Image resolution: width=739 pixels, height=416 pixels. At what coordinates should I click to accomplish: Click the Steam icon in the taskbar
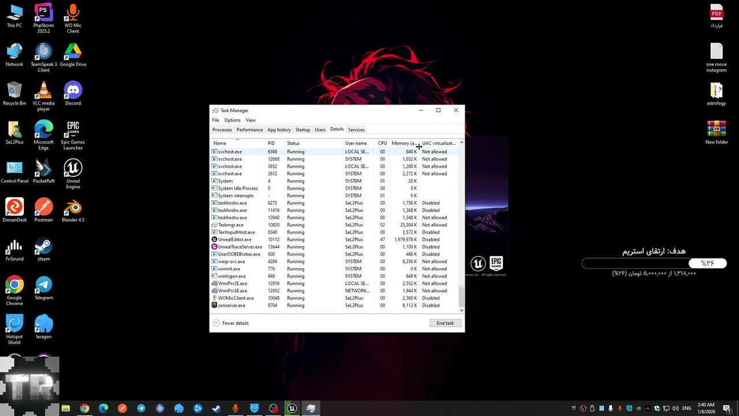[217, 408]
